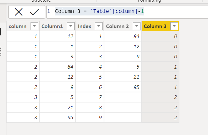Select the Column 2 header
Viewport: 208px width, 135px height.
click(123, 26)
